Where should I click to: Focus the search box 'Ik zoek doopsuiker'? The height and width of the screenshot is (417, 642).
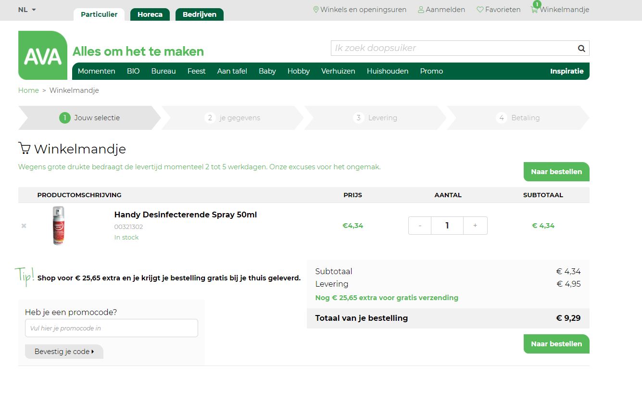pos(453,48)
